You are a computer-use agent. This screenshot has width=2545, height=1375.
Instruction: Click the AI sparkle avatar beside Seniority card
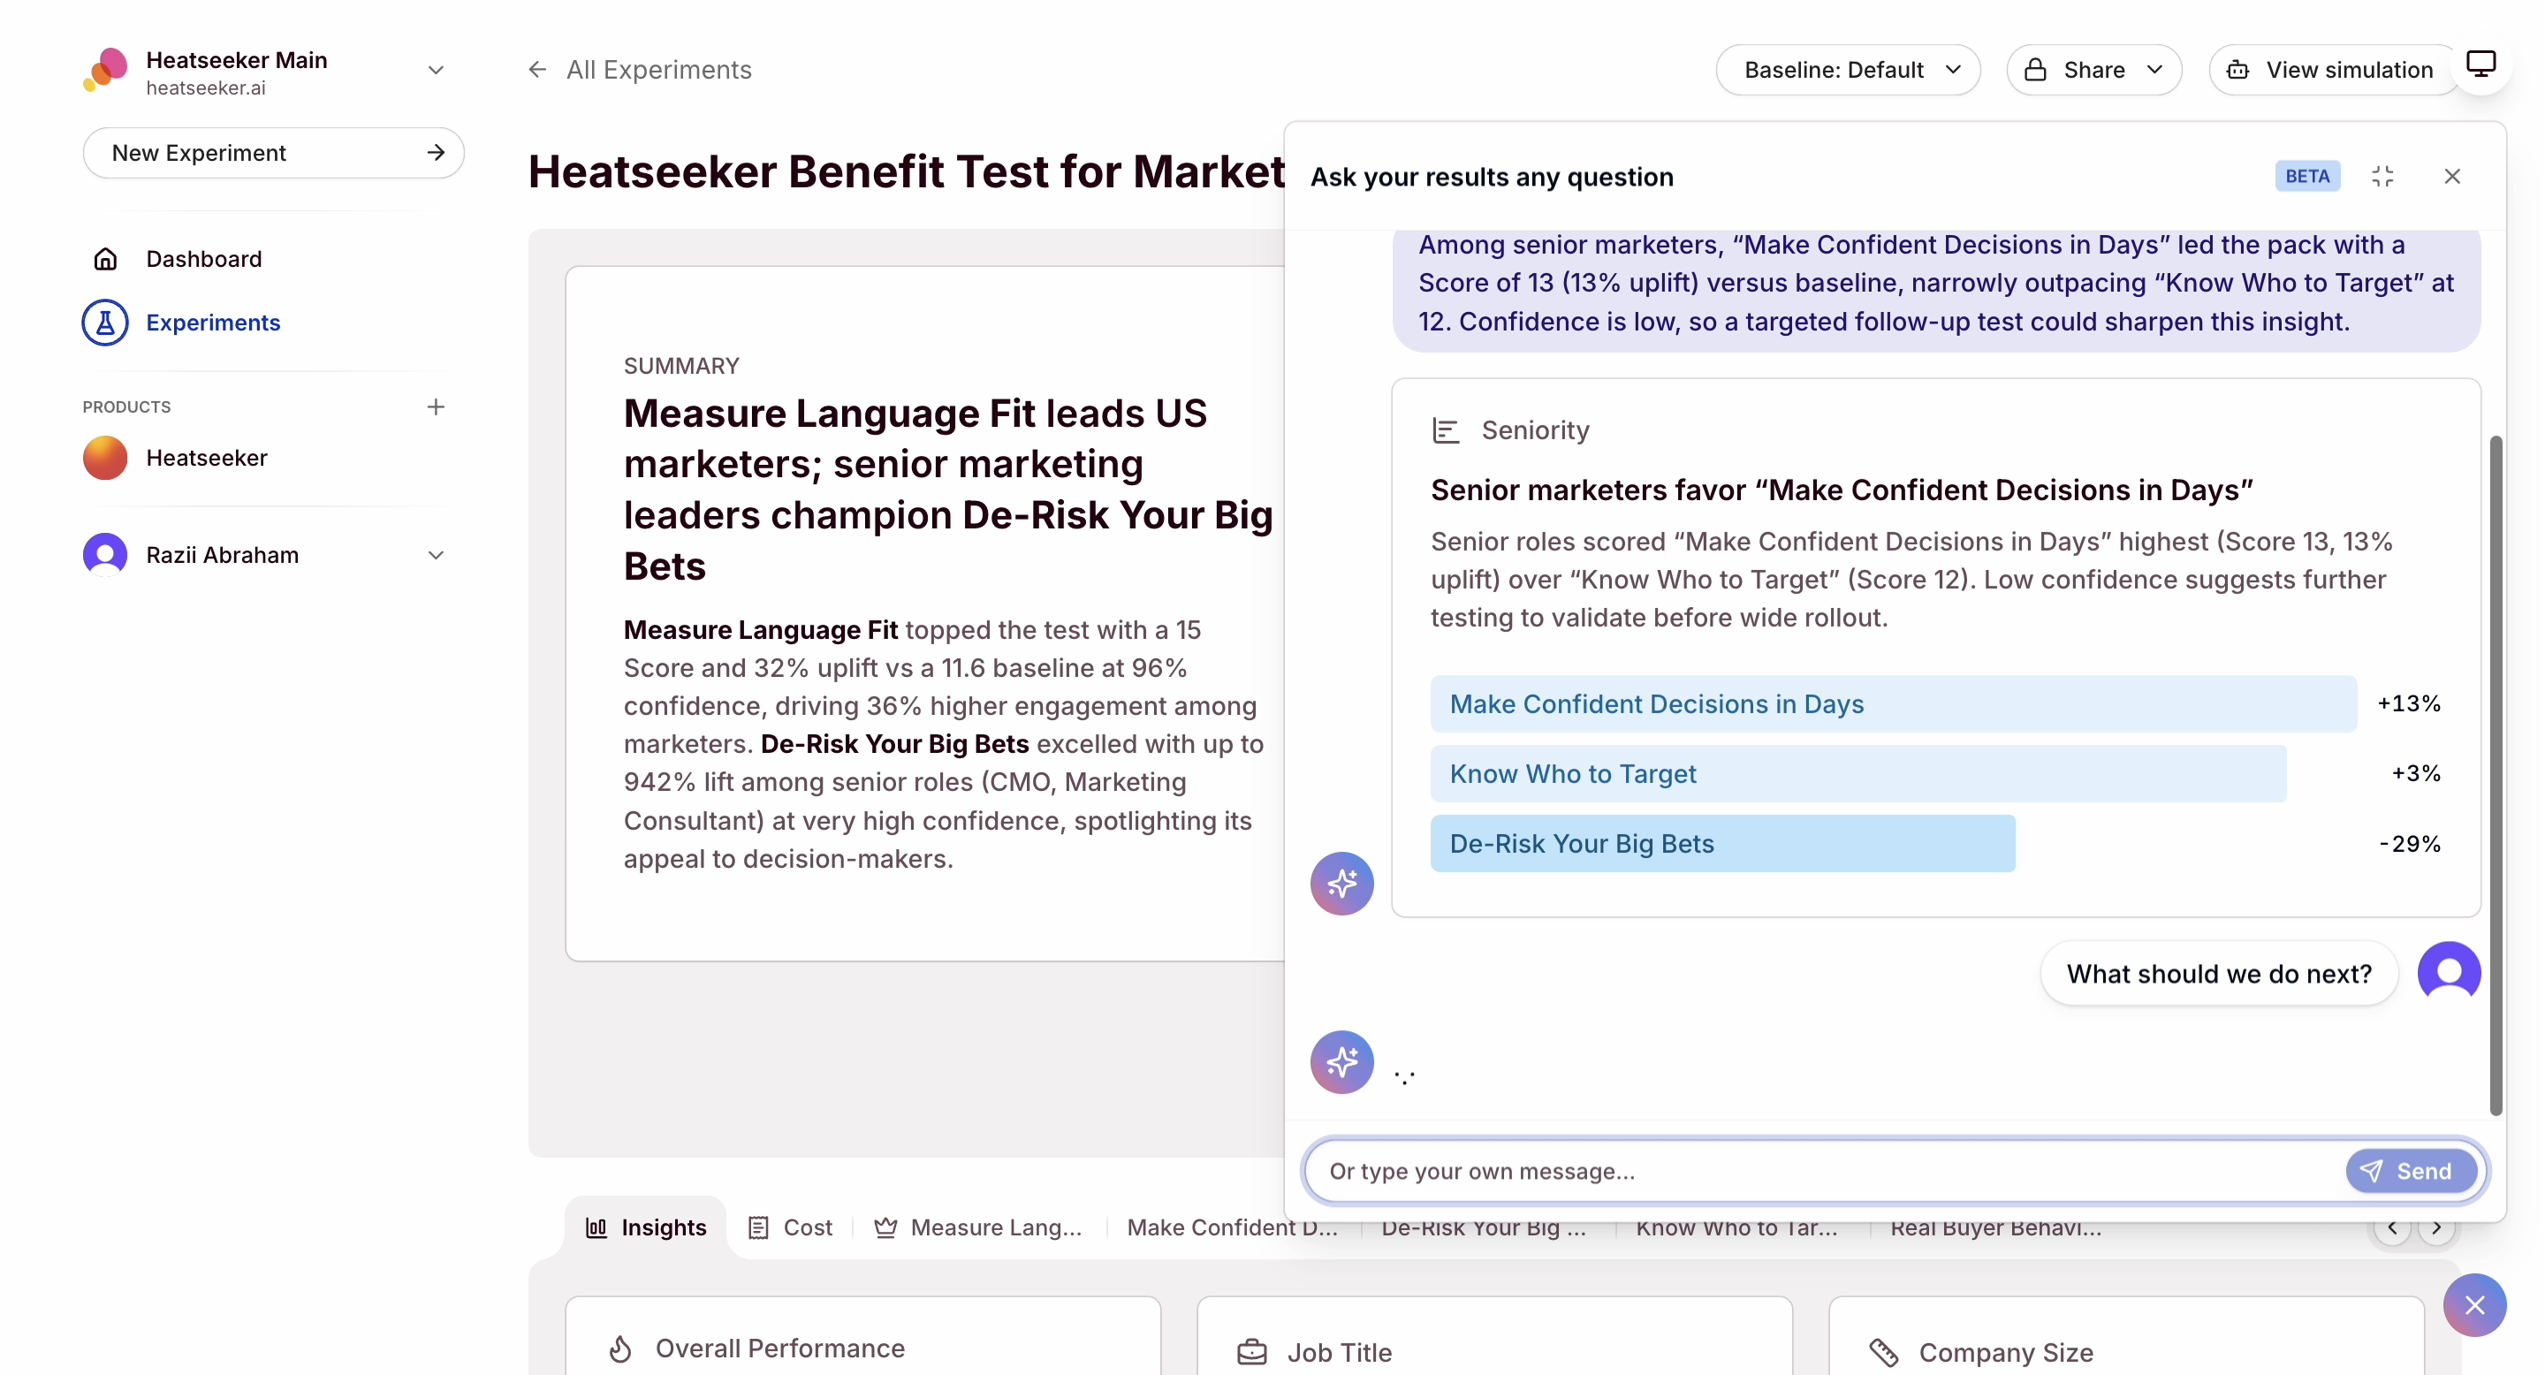pos(1341,883)
